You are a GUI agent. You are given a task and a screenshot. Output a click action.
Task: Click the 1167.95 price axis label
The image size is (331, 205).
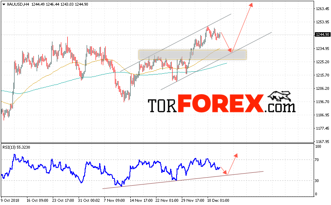[x=323, y=141]
